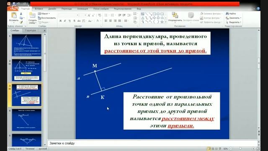Switch to the Анимация ribbon tab

(82, 9)
